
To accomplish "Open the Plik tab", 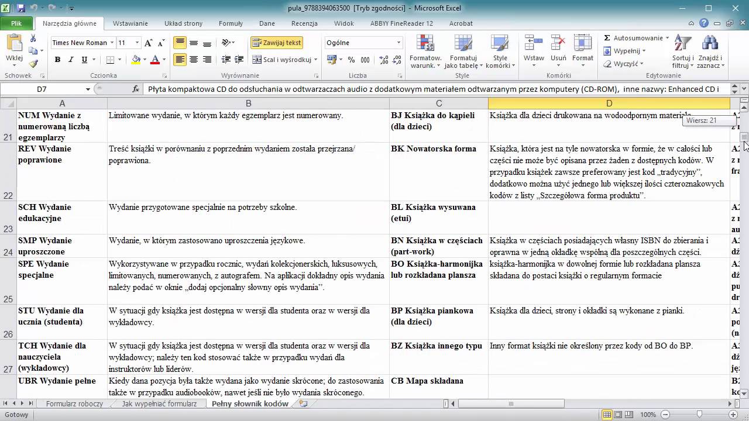I will click(16, 23).
